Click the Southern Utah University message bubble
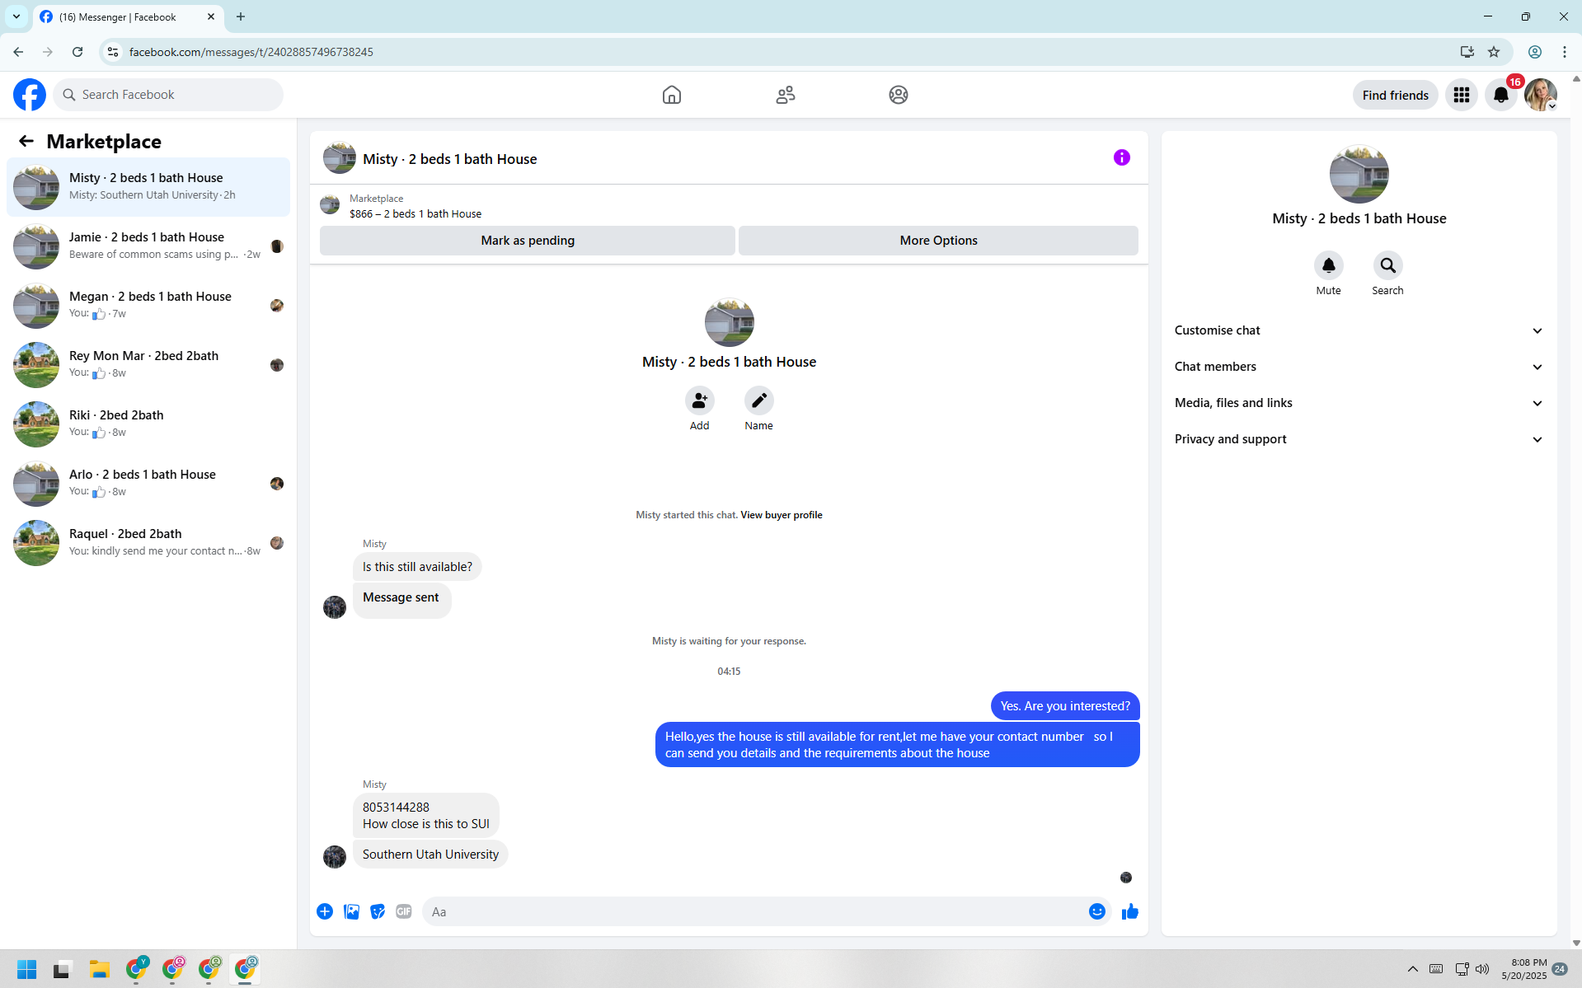Viewport: 1582px width, 988px height. 430,855
